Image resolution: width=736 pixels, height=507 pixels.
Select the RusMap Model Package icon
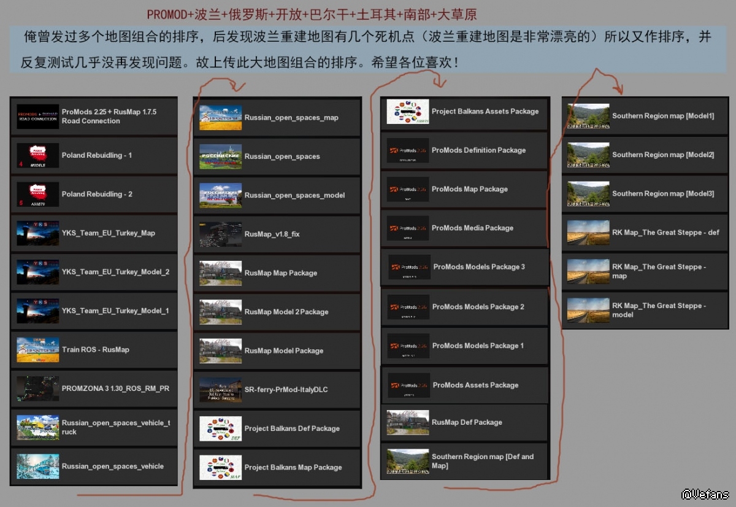click(x=220, y=351)
